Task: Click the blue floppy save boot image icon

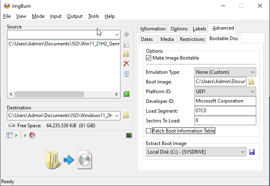Action: 252,152
